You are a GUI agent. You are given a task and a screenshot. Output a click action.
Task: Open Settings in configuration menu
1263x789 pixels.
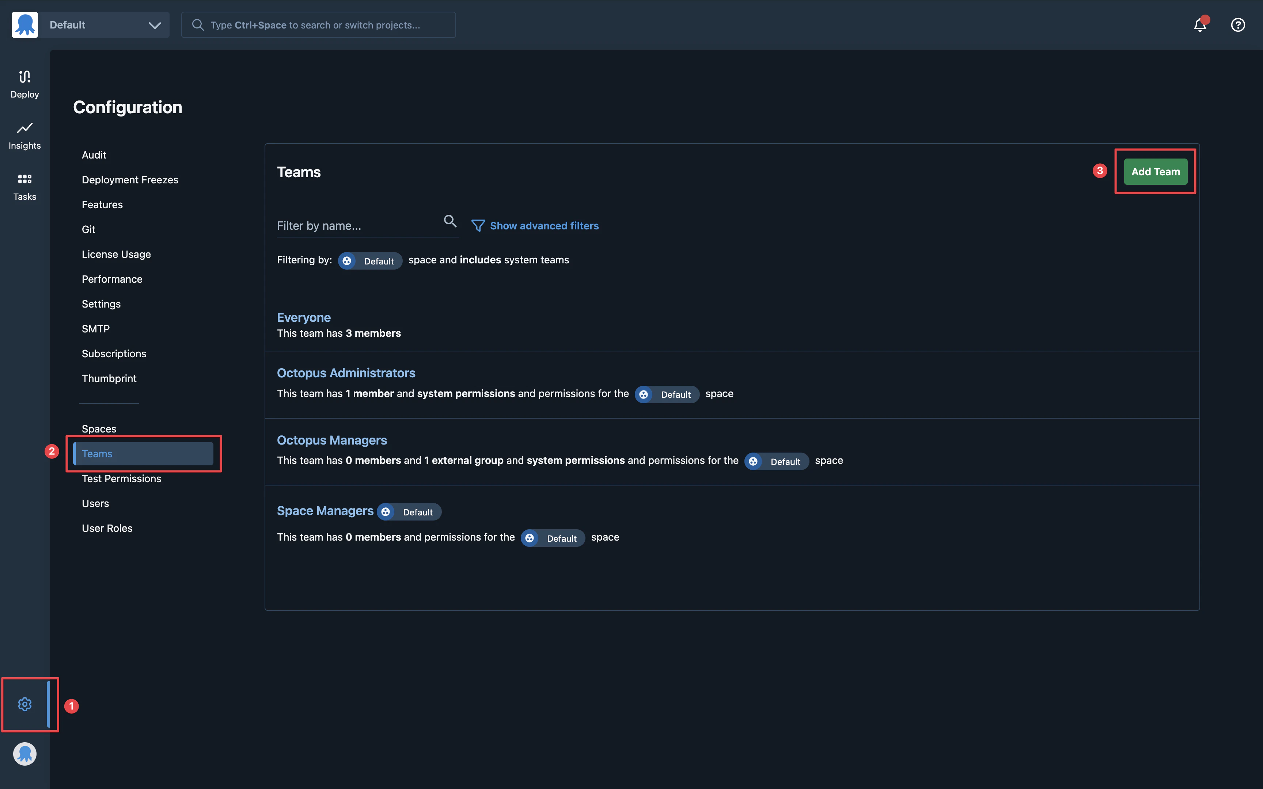pyautogui.click(x=101, y=304)
